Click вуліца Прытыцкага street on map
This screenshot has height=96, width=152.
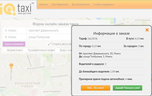pos(36,67)
